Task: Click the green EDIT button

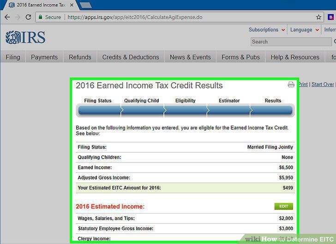Action: click(283, 206)
